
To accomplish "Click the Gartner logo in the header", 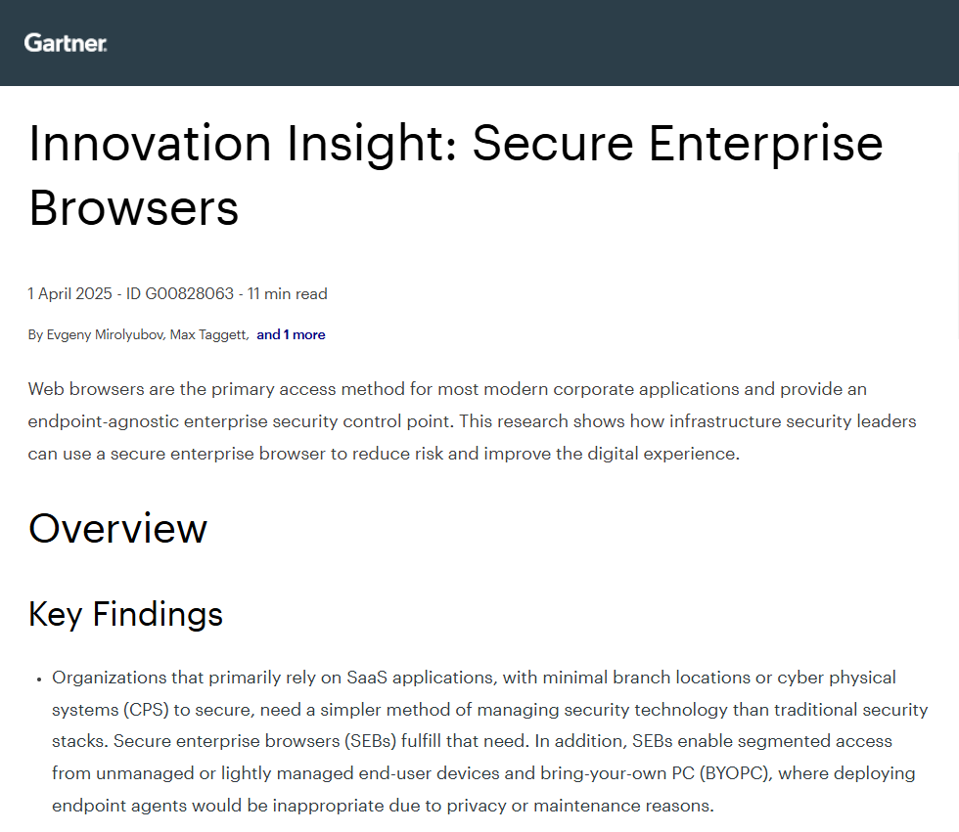I will click(x=66, y=43).
